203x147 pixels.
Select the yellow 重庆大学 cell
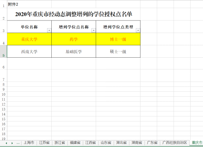pyautogui.click(x=29, y=39)
